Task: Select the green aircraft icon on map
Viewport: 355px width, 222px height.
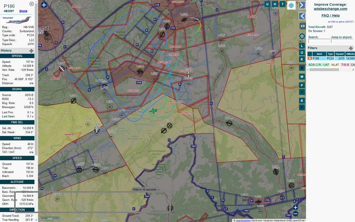Action: 153,111
